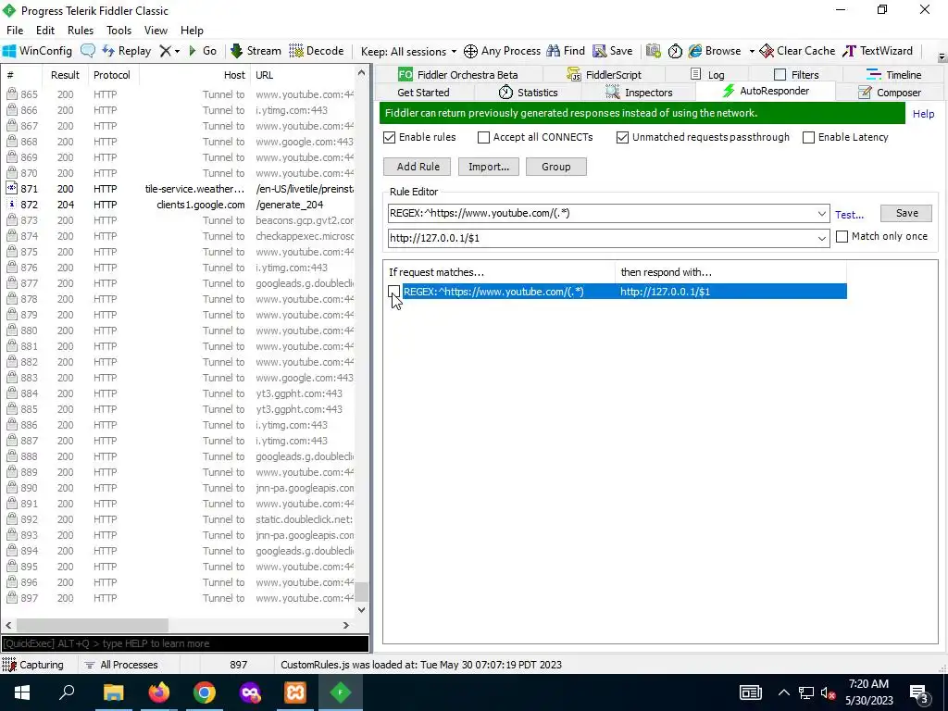The height and width of the screenshot is (711, 948).
Task: Click the sessions list horizontal scrollbar thumb
Action: click(93, 625)
